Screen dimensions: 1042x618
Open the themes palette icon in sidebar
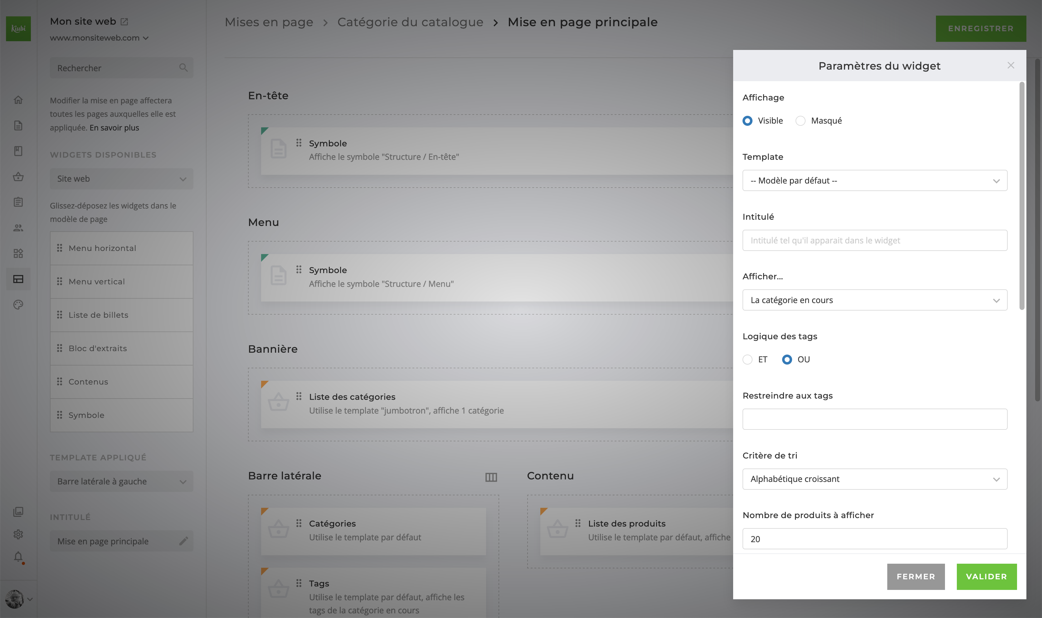click(18, 304)
